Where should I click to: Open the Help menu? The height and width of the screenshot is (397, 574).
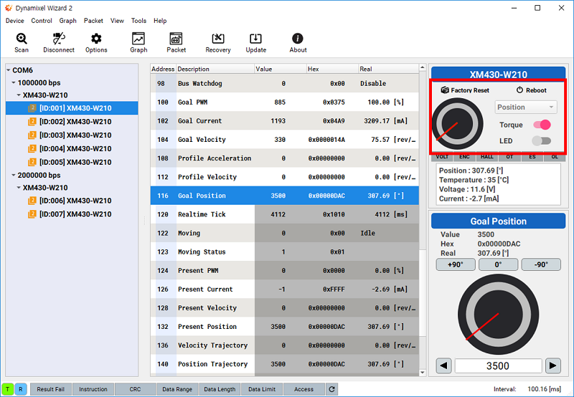click(160, 21)
